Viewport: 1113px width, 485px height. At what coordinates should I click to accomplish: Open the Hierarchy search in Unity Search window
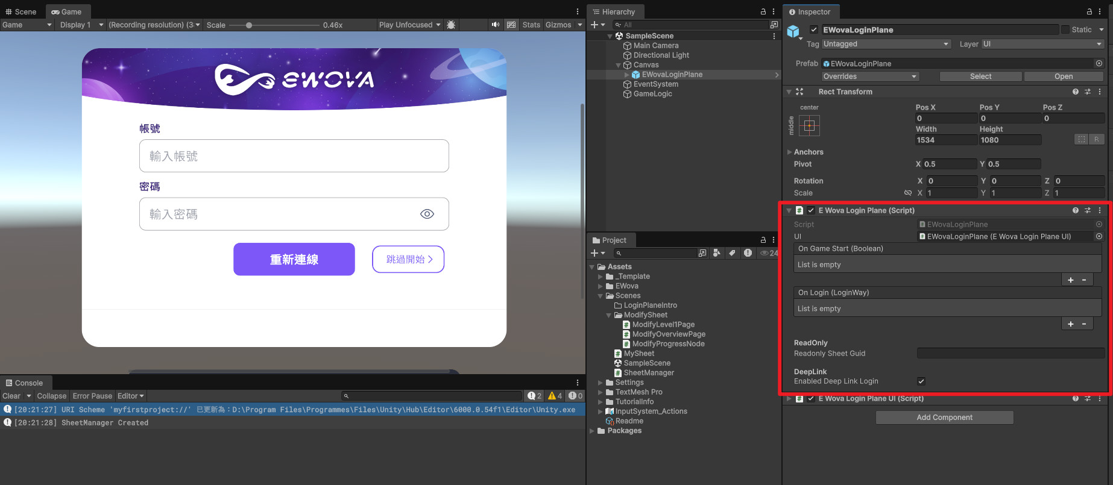pos(774,25)
